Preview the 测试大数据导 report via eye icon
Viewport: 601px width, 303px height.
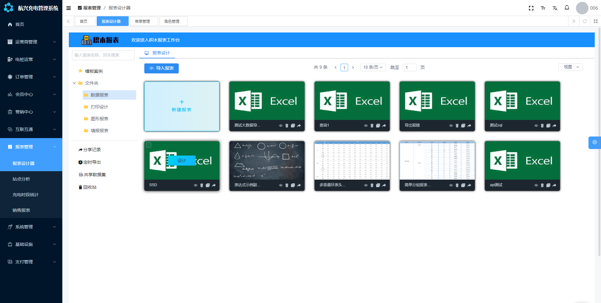point(280,126)
